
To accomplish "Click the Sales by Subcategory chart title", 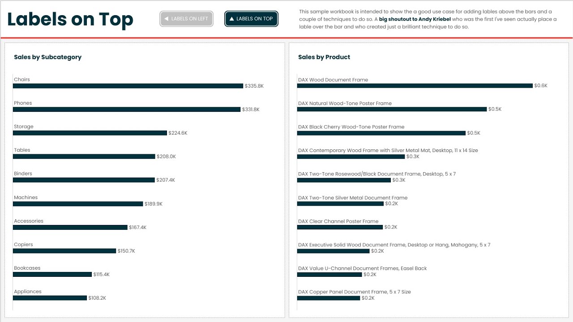I will [48, 57].
